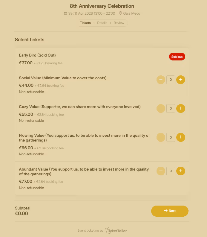Click the red Sold out badge
Image resolution: width=207 pixels, height=237 pixels.
pyautogui.click(x=177, y=57)
